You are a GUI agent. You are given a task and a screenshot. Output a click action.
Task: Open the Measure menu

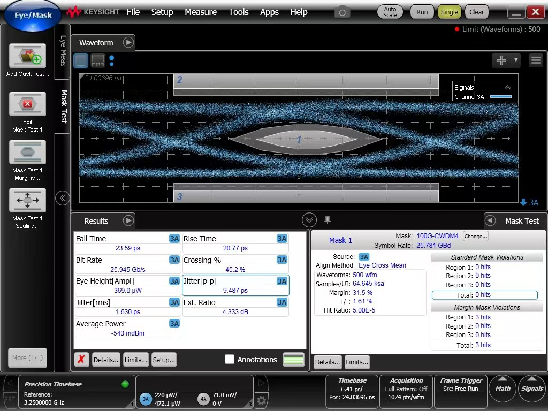coord(201,12)
